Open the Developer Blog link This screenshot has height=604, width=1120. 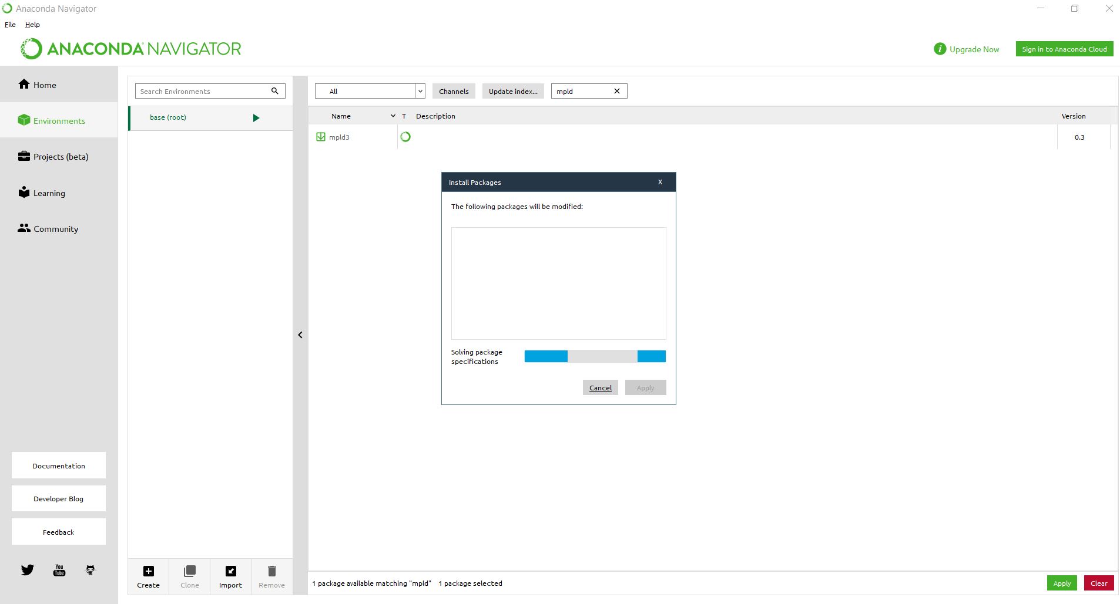59,498
